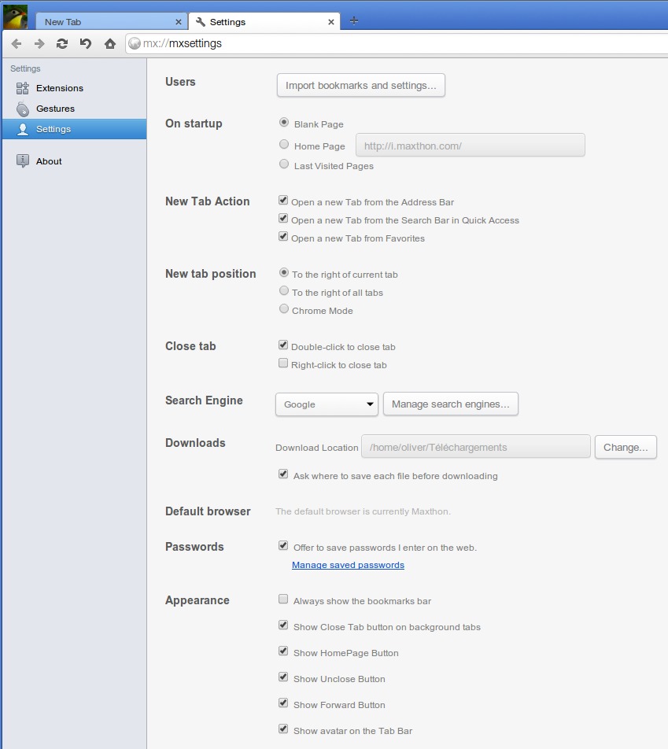Click the wrench icon on Settings tab
668x749 pixels.
200,22
